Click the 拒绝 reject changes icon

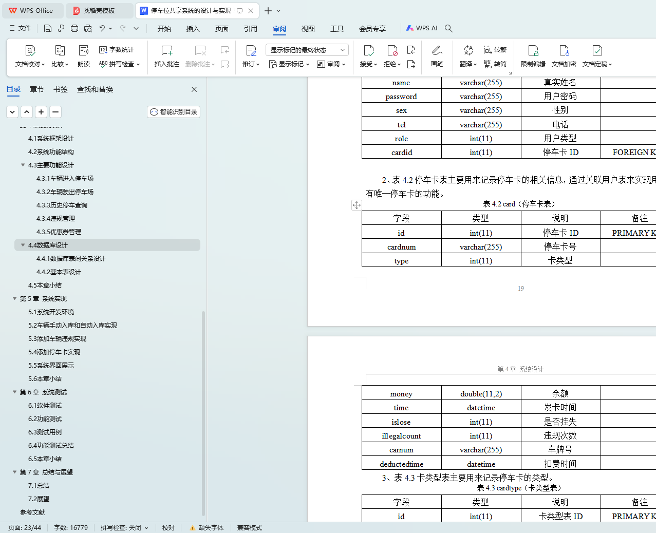coord(392,50)
